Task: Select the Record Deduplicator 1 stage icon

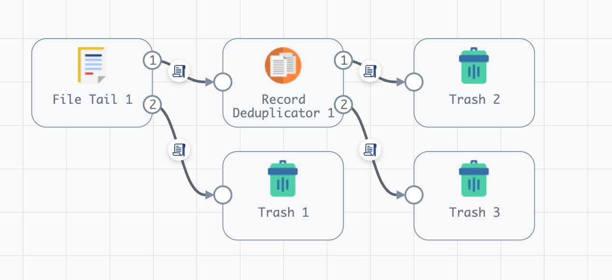Action: click(283, 66)
